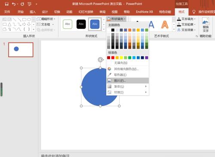
Task: Select slide 1 thumbnail in the slide panel
Action: [x=21, y=50]
